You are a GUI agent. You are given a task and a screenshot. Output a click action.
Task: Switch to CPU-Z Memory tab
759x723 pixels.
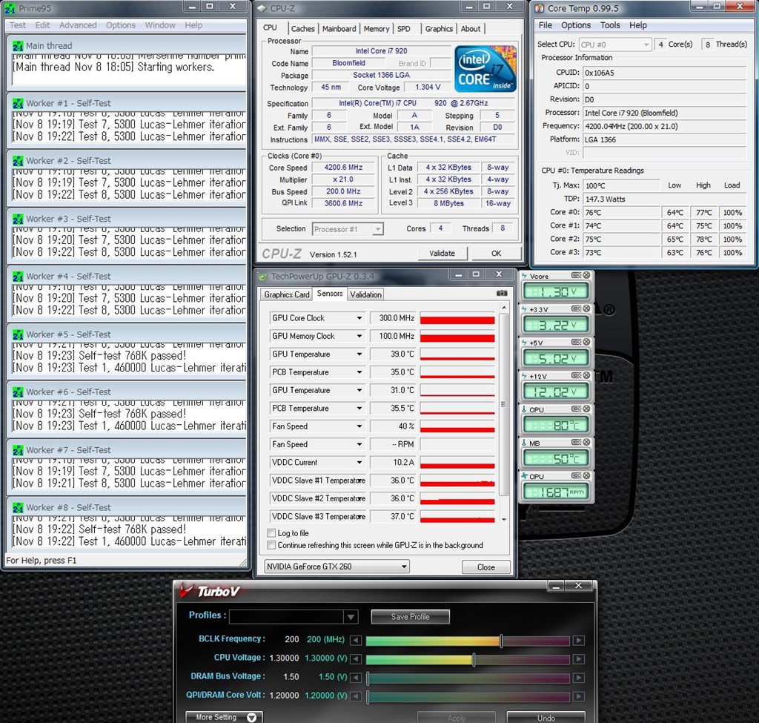click(x=376, y=29)
